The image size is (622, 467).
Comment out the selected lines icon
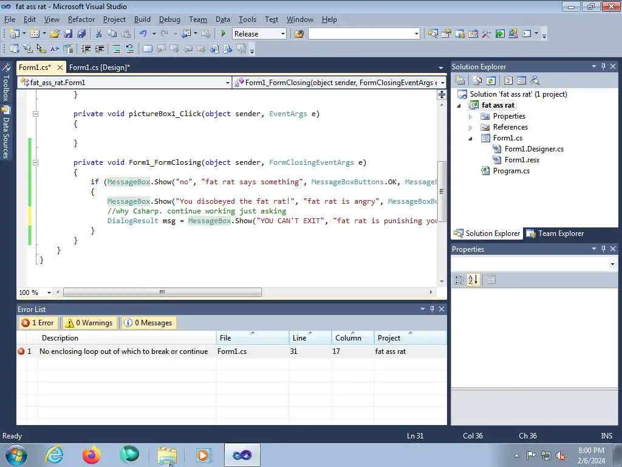click(x=117, y=49)
